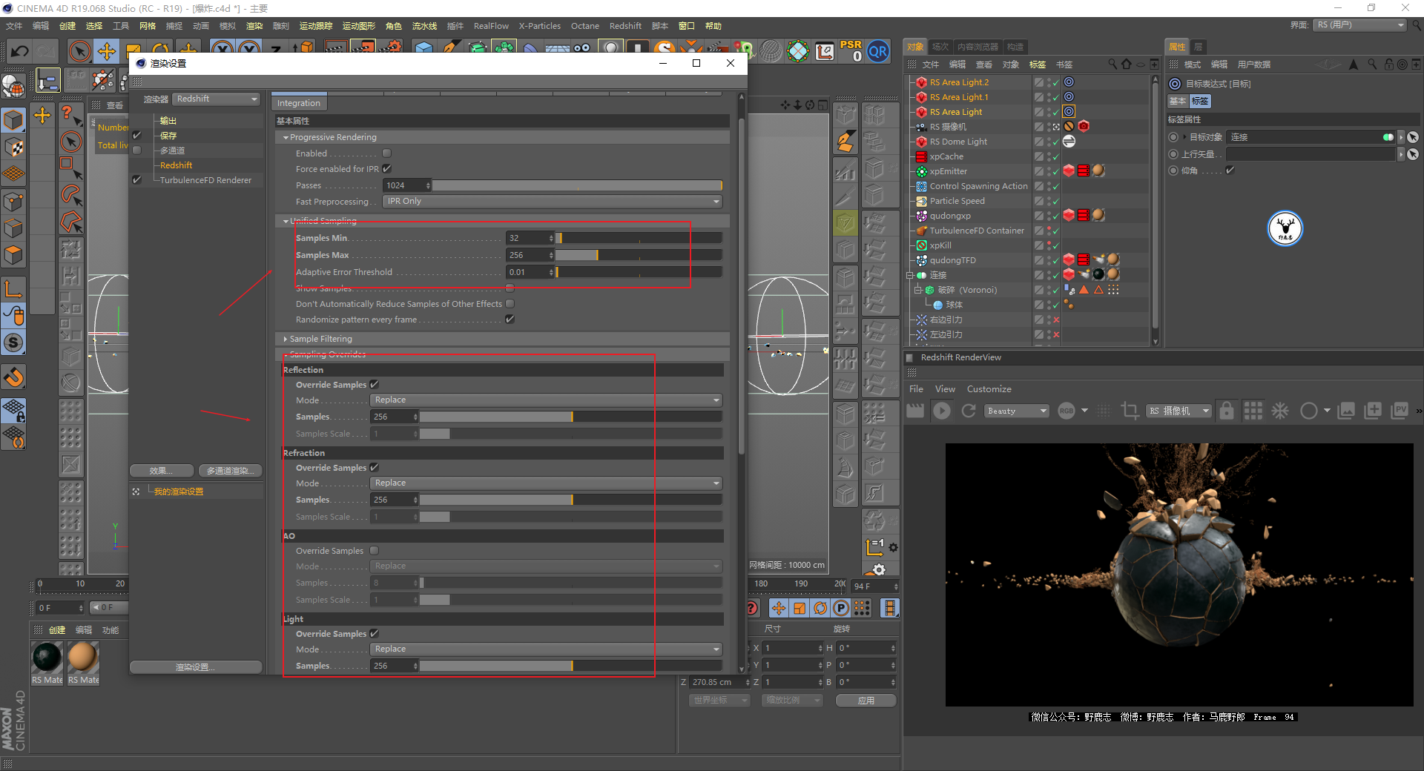Select Polygons mode icon in left toolbar
Screen dimensions: 1424x771
tap(13, 256)
